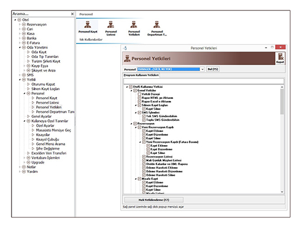Switch to Program Kullanım Yetkileri tab
This screenshot has height=225, width=302.
(x=141, y=75)
